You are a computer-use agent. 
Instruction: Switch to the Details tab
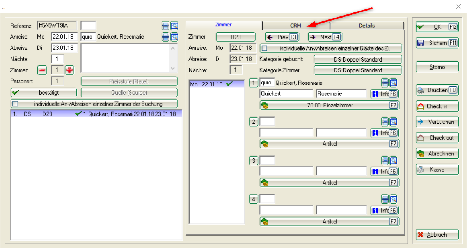(x=366, y=26)
